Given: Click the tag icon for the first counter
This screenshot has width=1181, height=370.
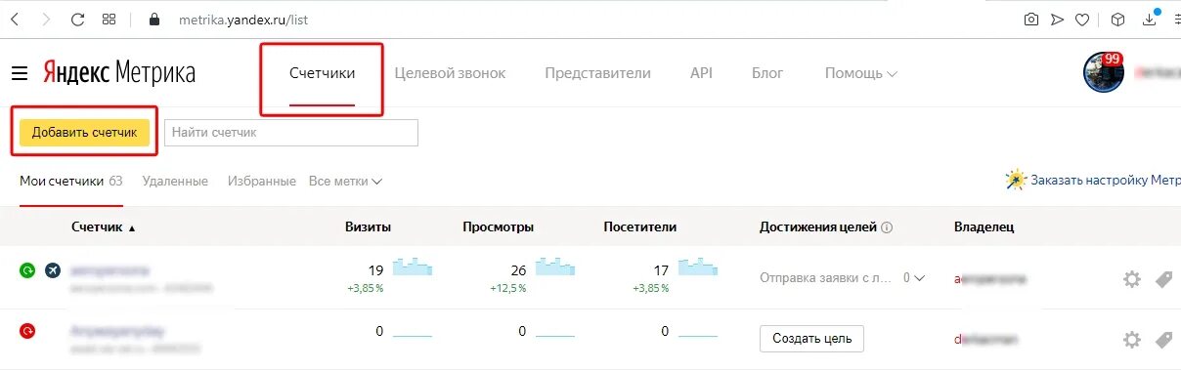Looking at the screenshot, I should (1163, 279).
